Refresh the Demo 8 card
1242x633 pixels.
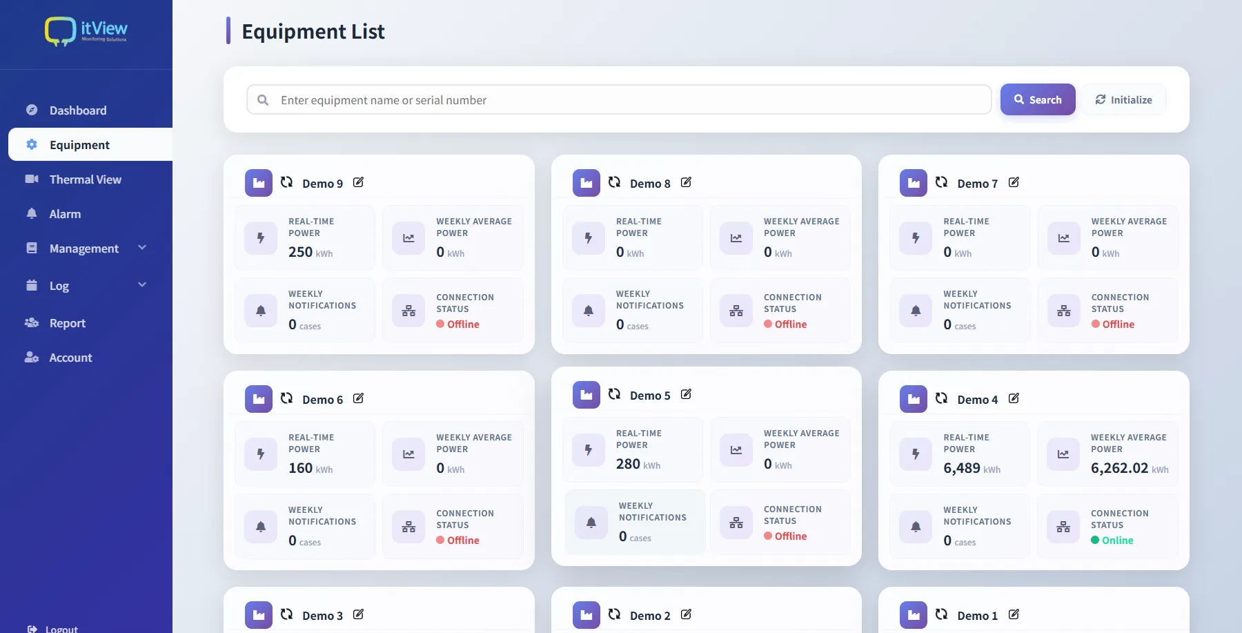pyautogui.click(x=615, y=182)
